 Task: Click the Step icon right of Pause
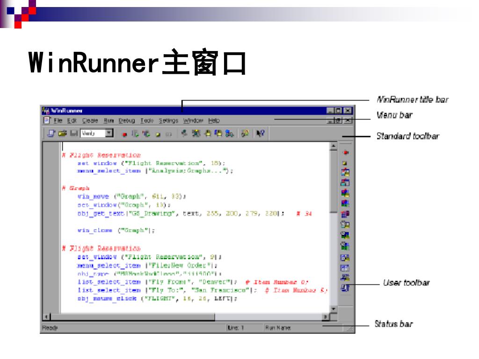[x=184, y=133]
